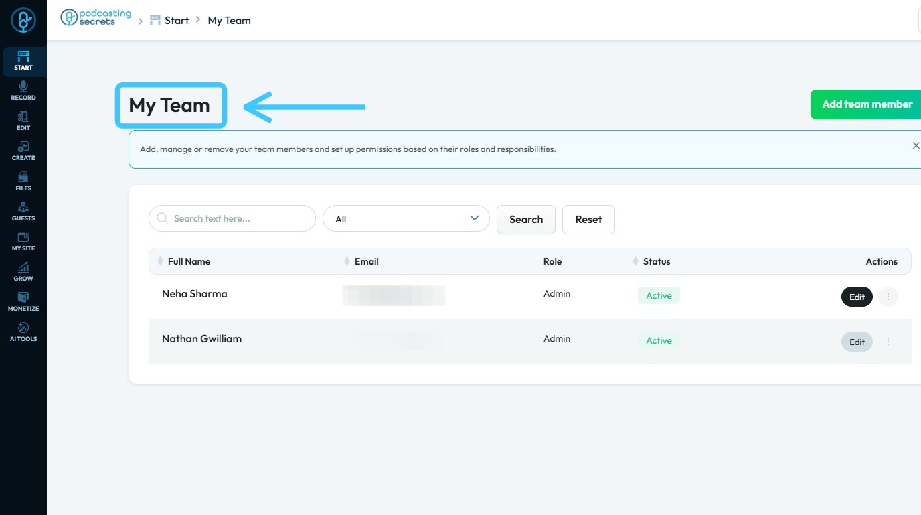Open the My Site section in sidebar

23,242
